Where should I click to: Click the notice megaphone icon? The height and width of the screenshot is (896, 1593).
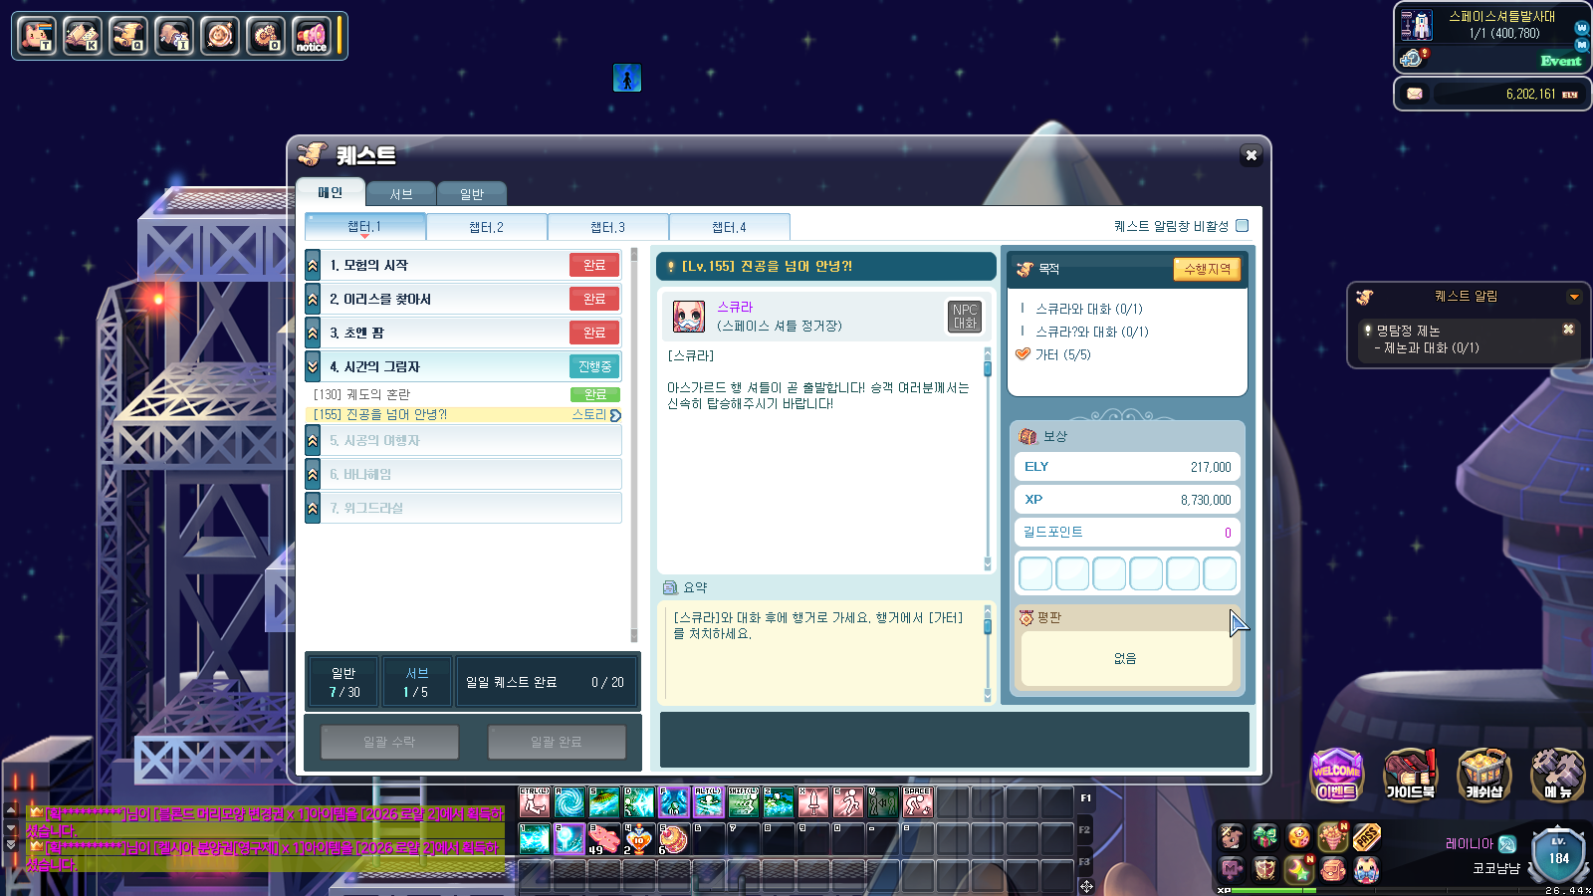click(x=311, y=36)
